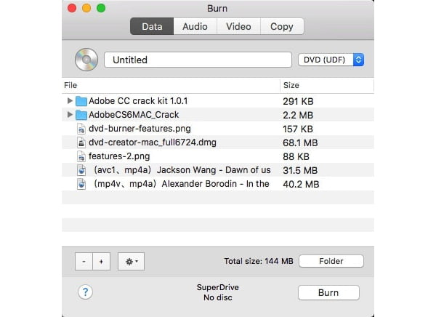The height and width of the screenshot is (317, 436).
Task: Select the Adobe CC crack kit 1.0.1 row
Action: 218,101
